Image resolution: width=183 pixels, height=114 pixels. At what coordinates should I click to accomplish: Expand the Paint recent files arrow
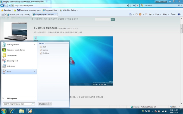point(35,72)
